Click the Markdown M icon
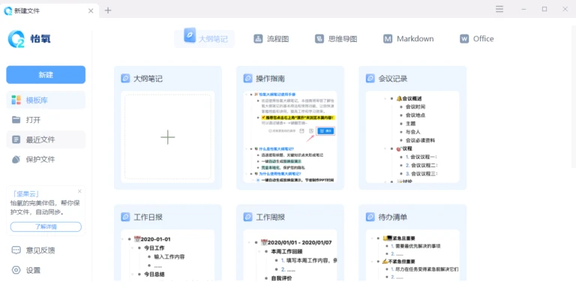 tap(388, 39)
